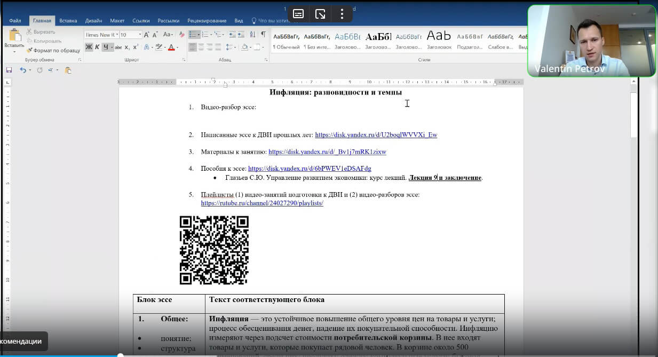The height and width of the screenshot is (357, 658).
Task: Open the Материалы к занятию Yandex link
Action: pos(327,152)
